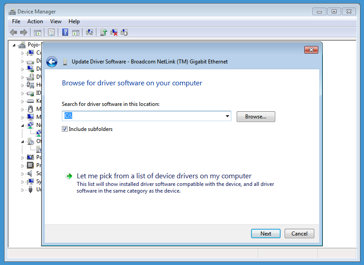Select the IDE controllers icon in tree
This screenshot has width=364, height=265.
30,93
